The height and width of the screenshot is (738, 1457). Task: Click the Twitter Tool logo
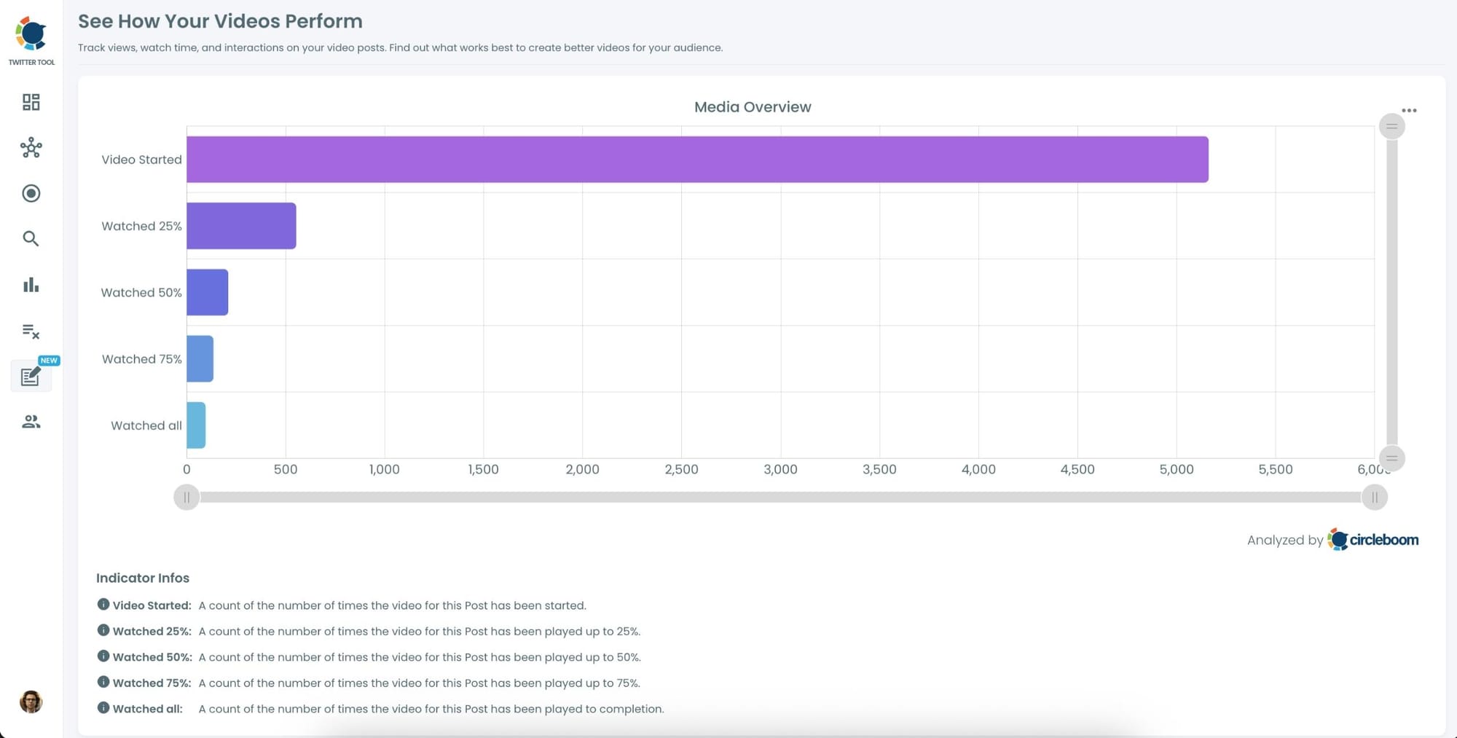click(31, 33)
